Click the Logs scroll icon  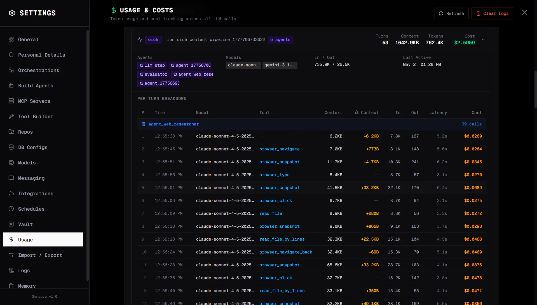(11, 270)
